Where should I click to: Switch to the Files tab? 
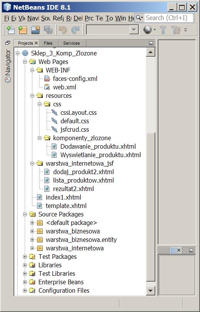pos(48,43)
